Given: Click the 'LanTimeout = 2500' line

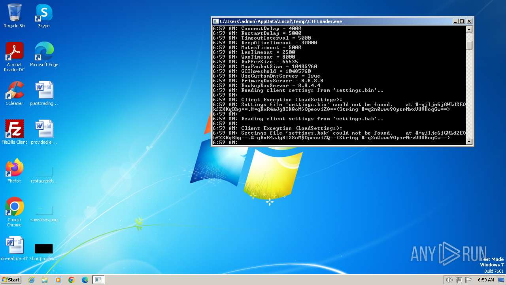Looking at the screenshot, I should point(254,52).
